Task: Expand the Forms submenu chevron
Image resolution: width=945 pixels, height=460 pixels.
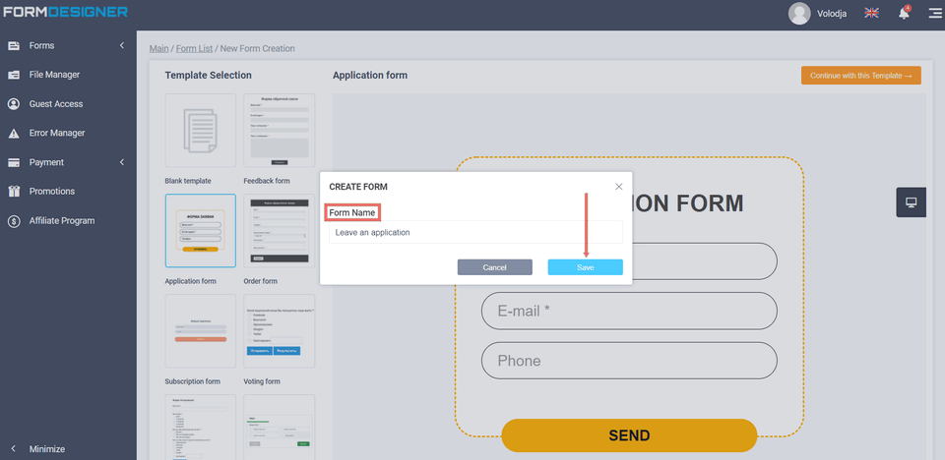Action: pyautogui.click(x=122, y=46)
